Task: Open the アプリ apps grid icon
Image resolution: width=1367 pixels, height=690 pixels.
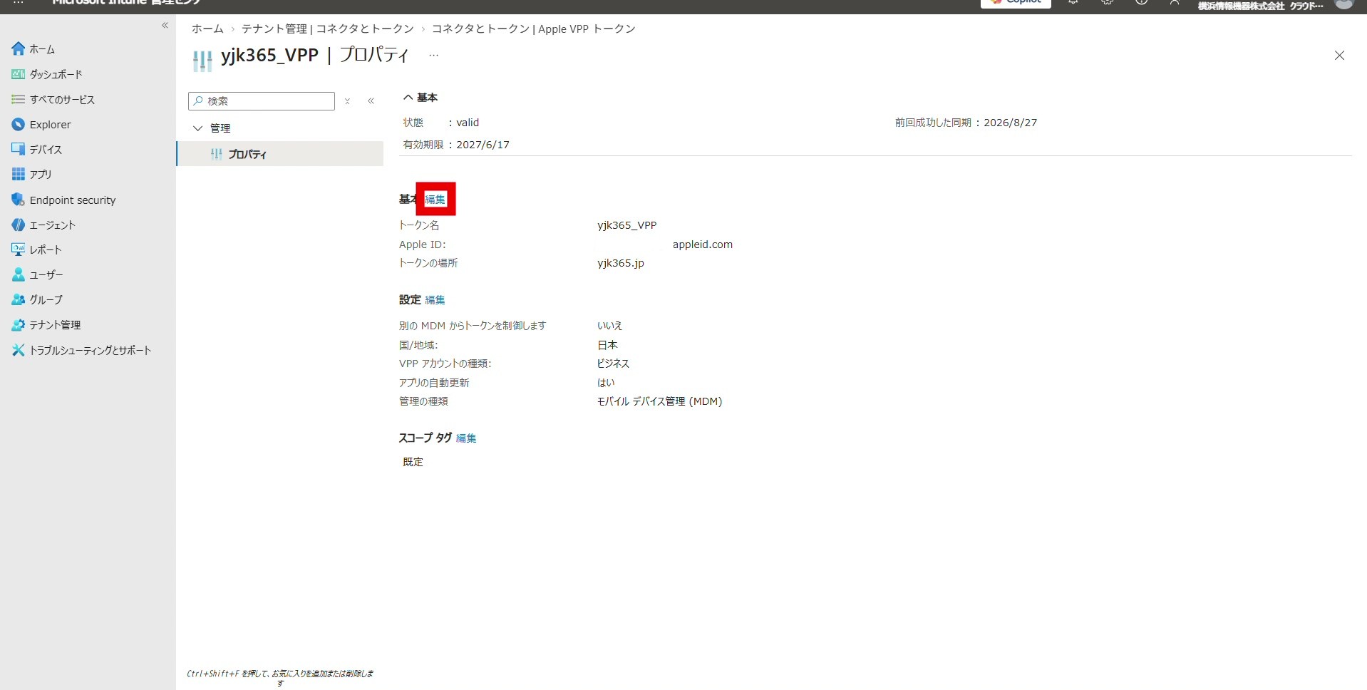Action: pyautogui.click(x=19, y=174)
